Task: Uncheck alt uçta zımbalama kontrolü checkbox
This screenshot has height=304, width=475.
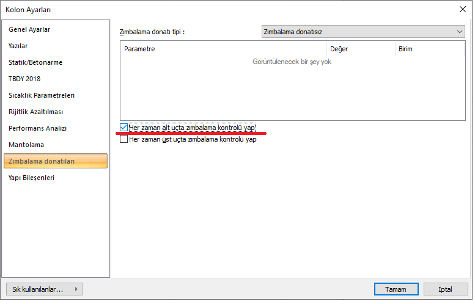Action: 123,128
